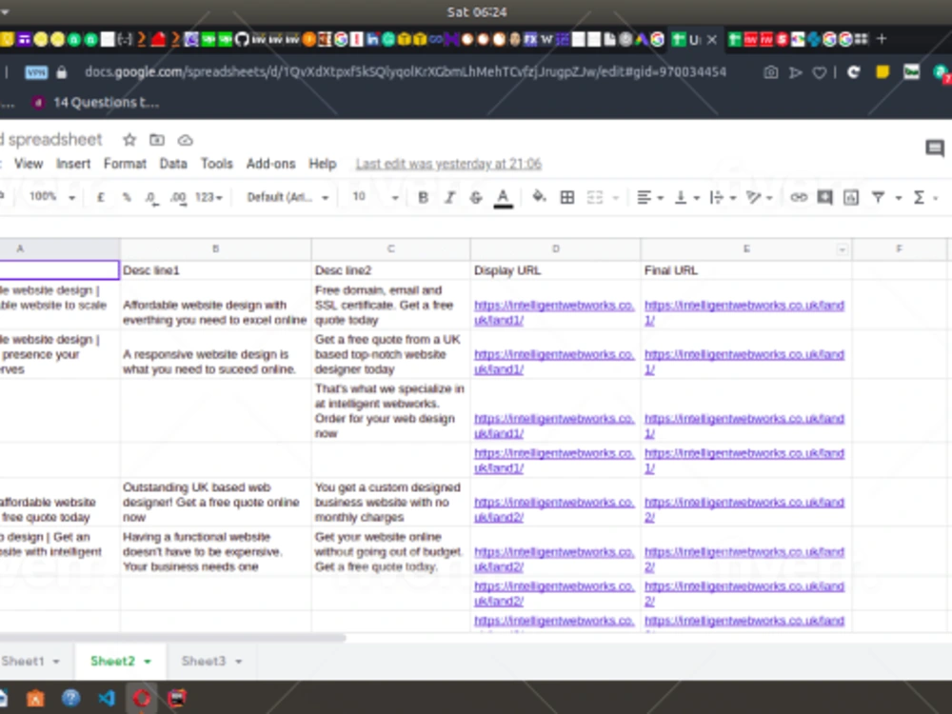This screenshot has width=952, height=714.
Task: Click the move to folder icon
Action: tap(157, 140)
